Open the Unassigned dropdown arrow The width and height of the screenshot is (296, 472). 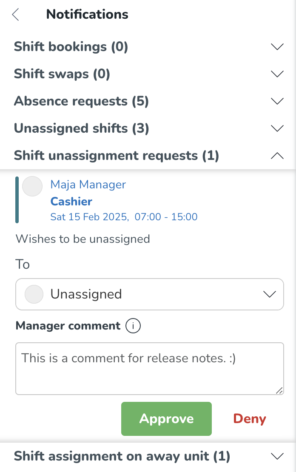270,294
